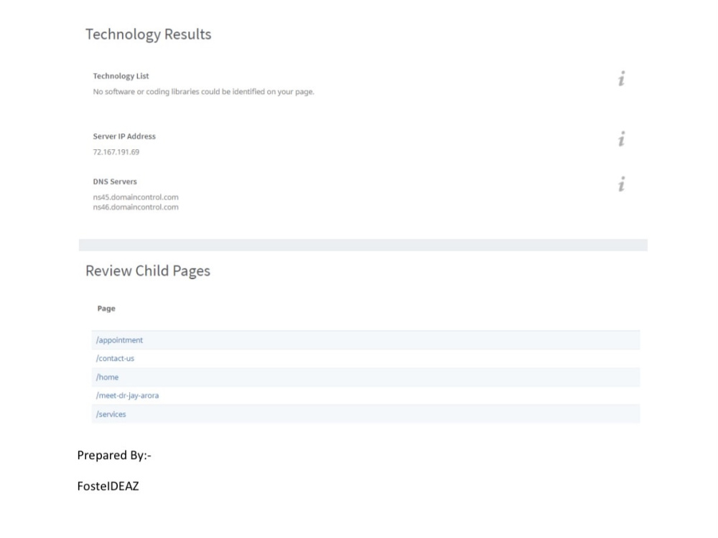Screen dimensions: 718x538
Task: Click the Page column header
Action: tap(106, 308)
